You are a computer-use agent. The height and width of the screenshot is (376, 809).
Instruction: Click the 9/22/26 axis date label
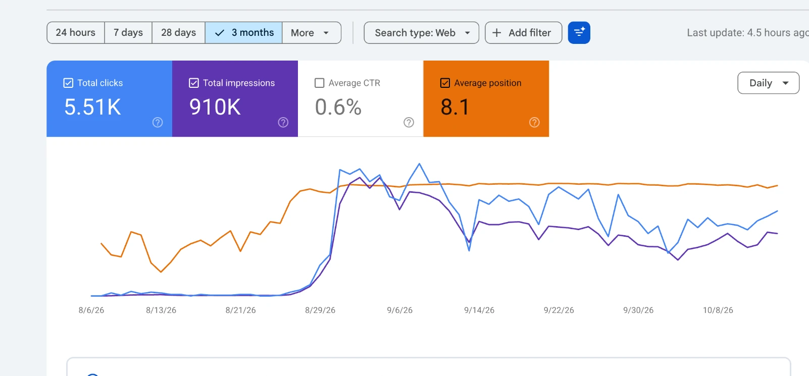(x=559, y=310)
